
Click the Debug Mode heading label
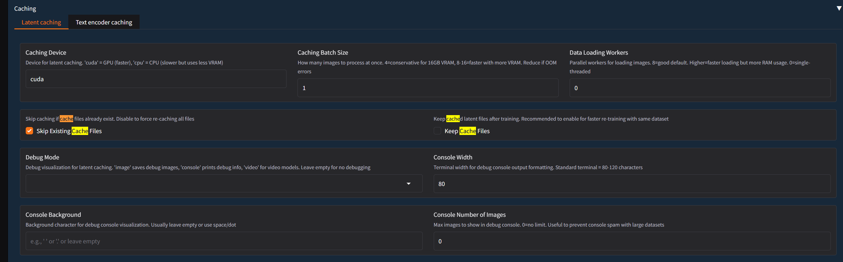(x=42, y=157)
